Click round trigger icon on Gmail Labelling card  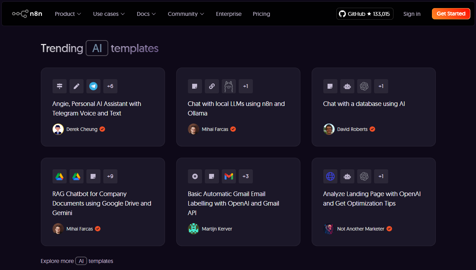(195, 176)
